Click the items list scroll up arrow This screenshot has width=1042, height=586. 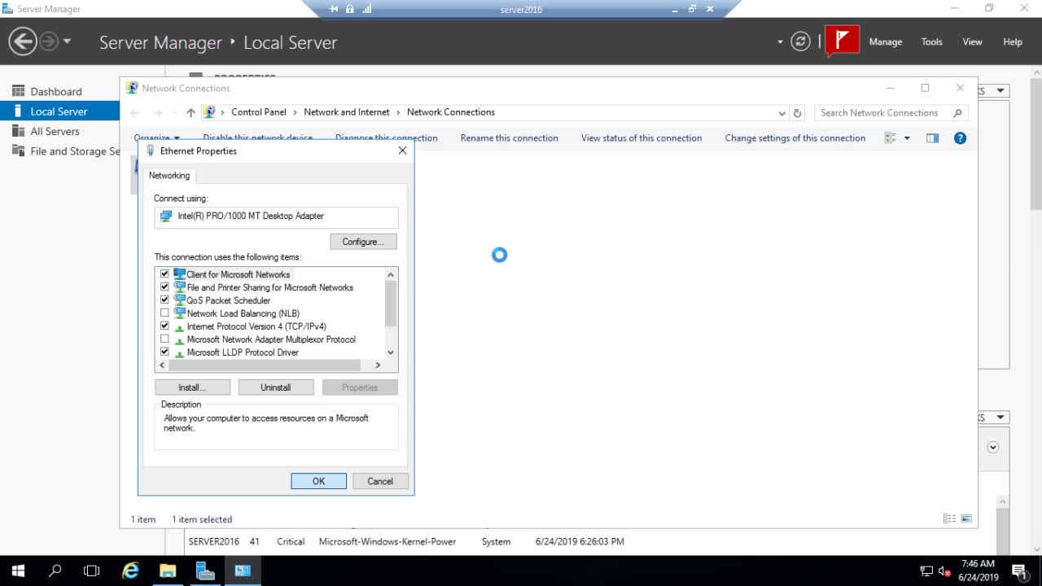(x=391, y=274)
